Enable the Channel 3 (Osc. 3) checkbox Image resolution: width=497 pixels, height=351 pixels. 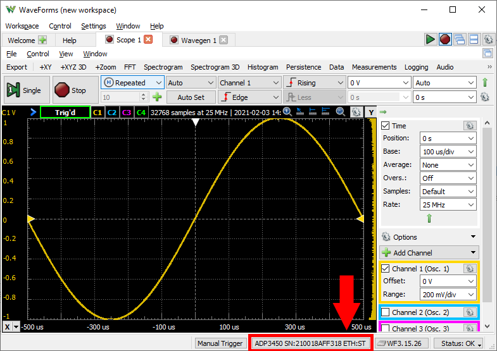[x=385, y=328]
